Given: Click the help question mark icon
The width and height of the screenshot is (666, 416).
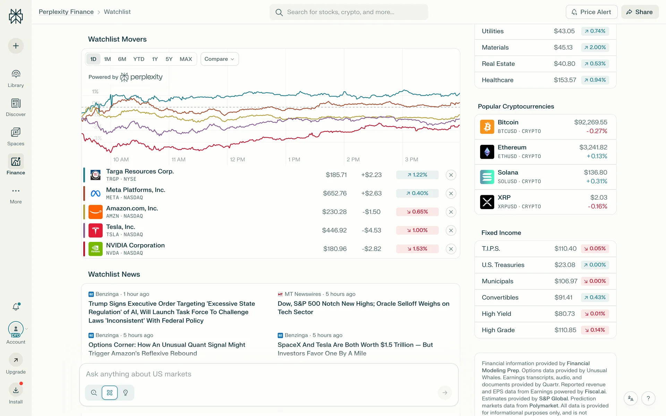Looking at the screenshot, I should point(648,398).
